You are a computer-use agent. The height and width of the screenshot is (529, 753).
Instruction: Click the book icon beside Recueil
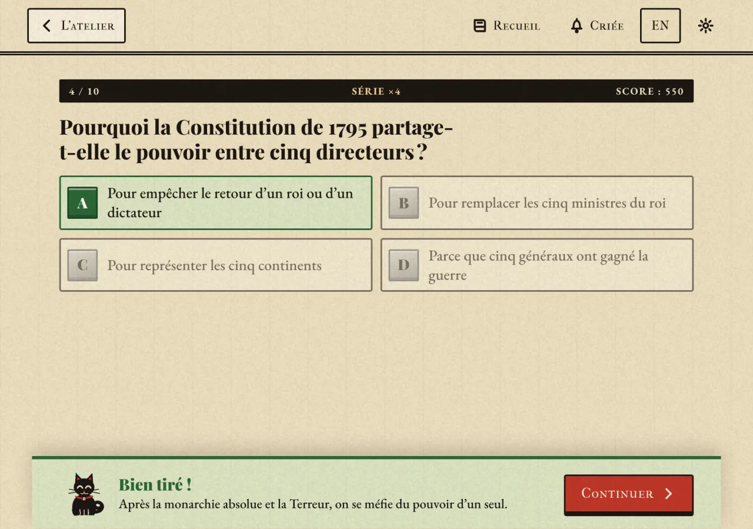pos(480,26)
